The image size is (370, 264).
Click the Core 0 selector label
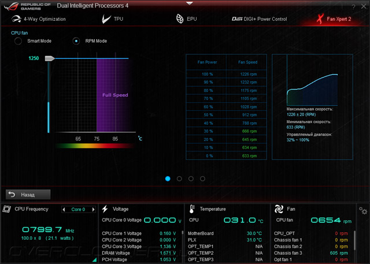[x=78, y=209]
